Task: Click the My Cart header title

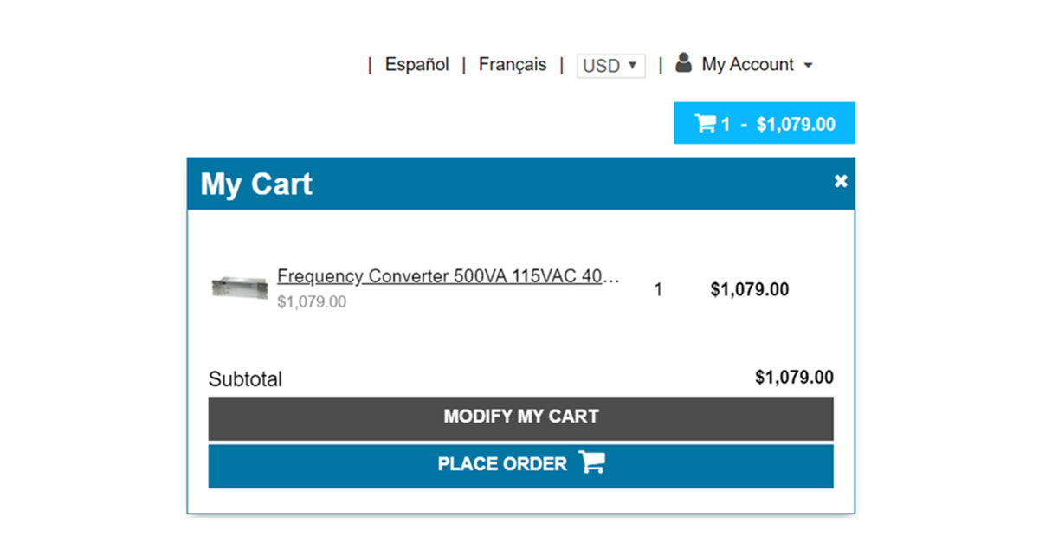Action: [x=256, y=184]
